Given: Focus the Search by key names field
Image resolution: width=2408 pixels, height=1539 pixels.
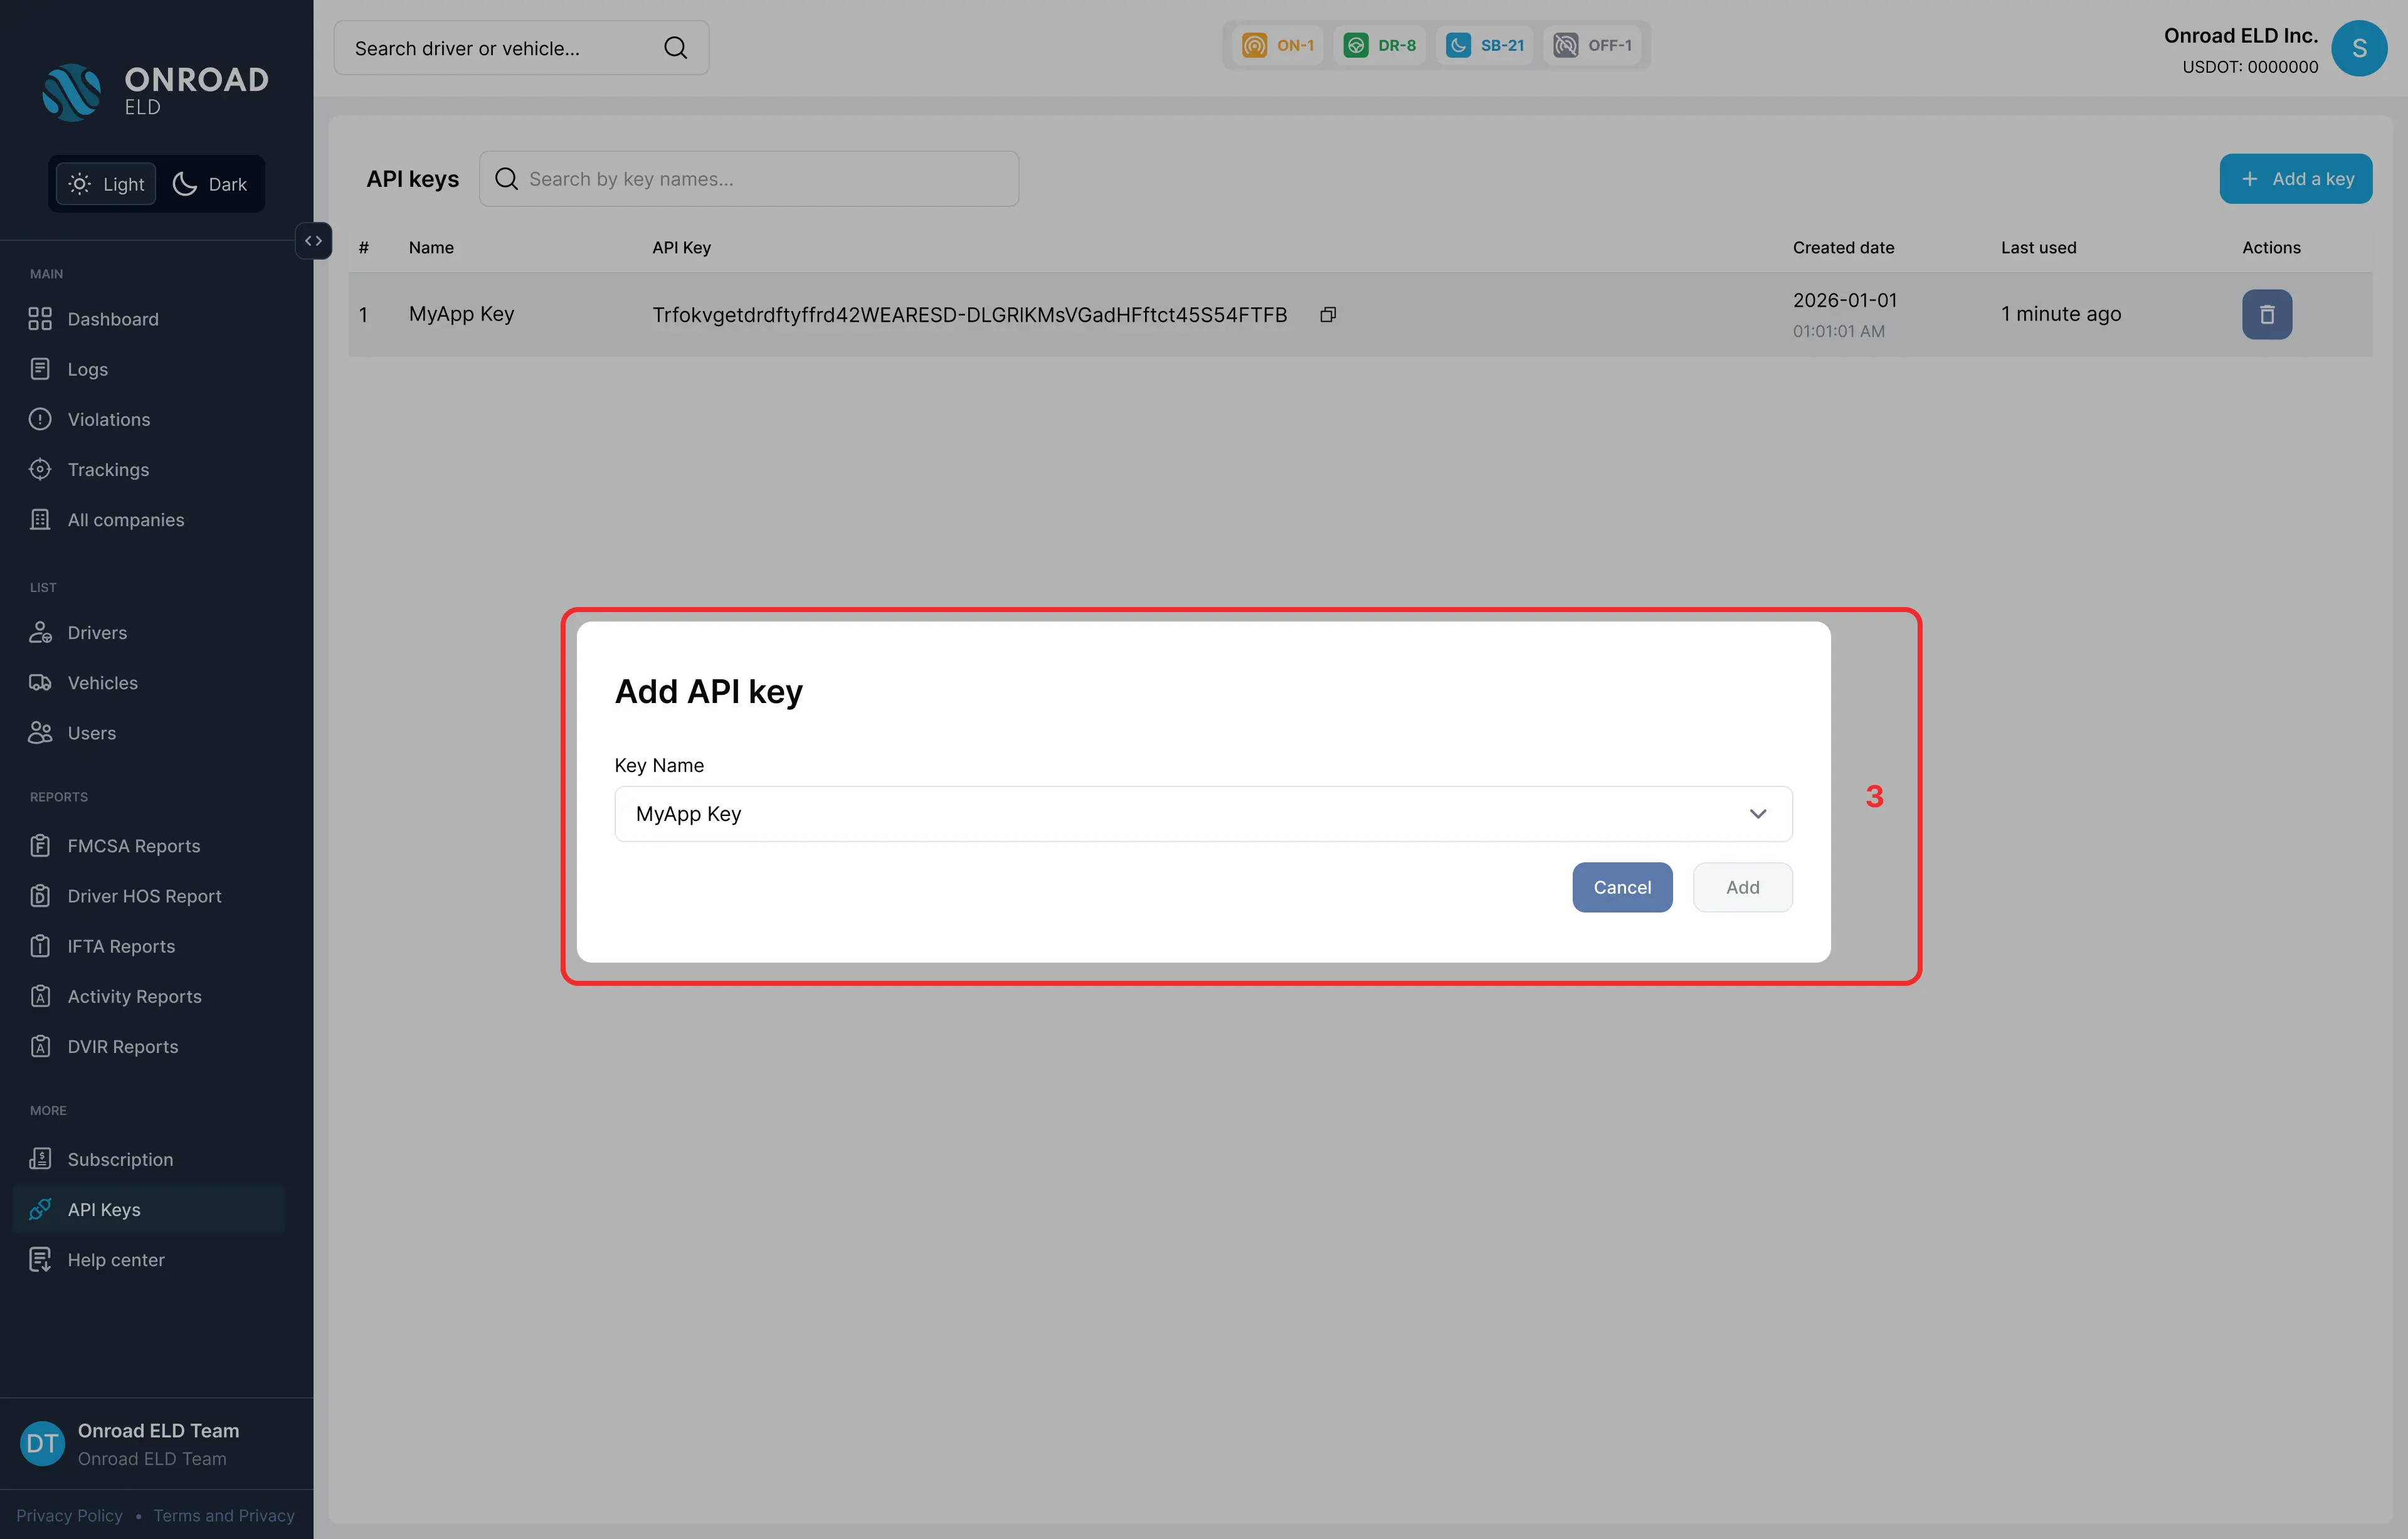Looking at the screenshot, I should pos(749,179).
